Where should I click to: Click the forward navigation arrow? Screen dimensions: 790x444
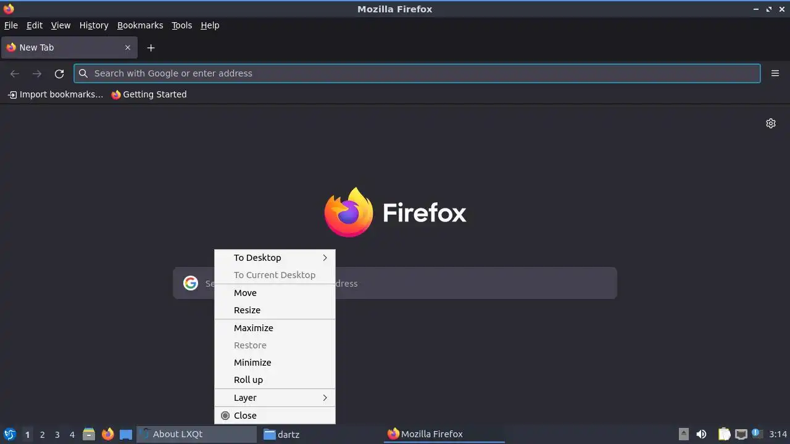click(37, 73)
